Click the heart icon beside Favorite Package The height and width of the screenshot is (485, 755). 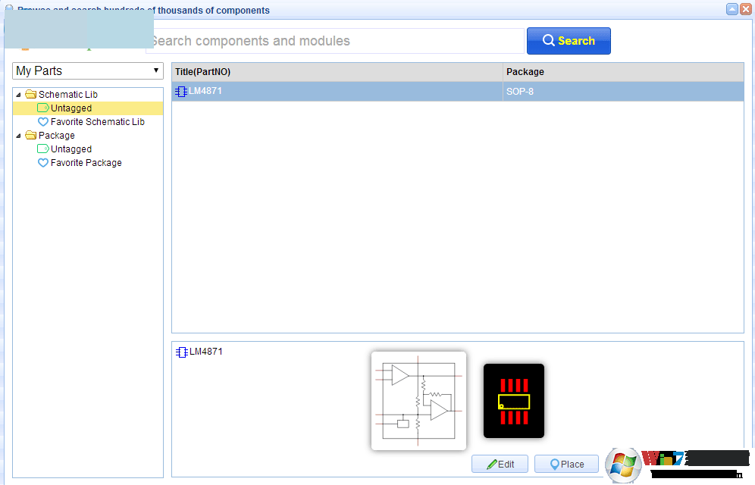43,163
